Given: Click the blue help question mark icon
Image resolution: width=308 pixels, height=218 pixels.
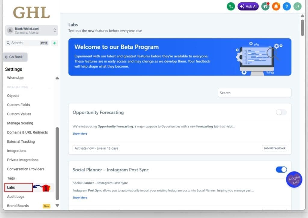Looking at the screenshot, I should tap(287, 6).
